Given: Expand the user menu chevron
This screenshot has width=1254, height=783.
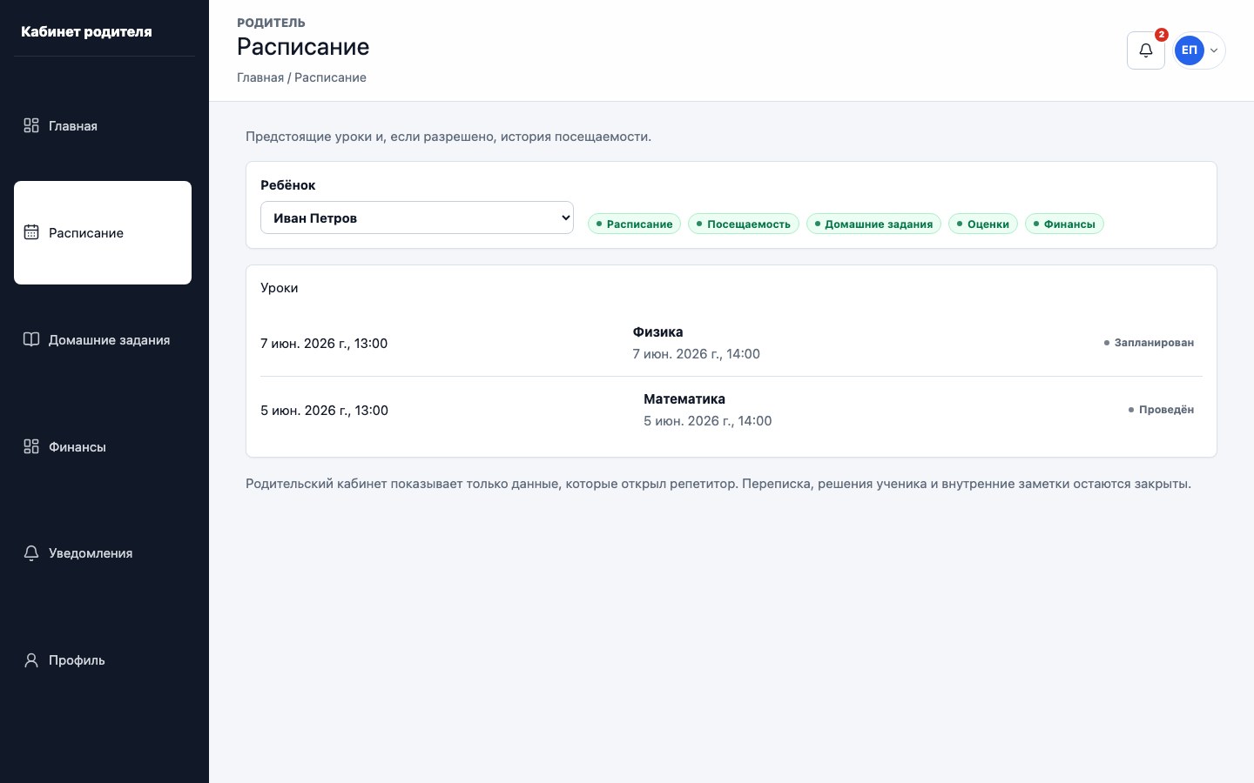Looking at the screenshot, I should tap(1214, 50).
